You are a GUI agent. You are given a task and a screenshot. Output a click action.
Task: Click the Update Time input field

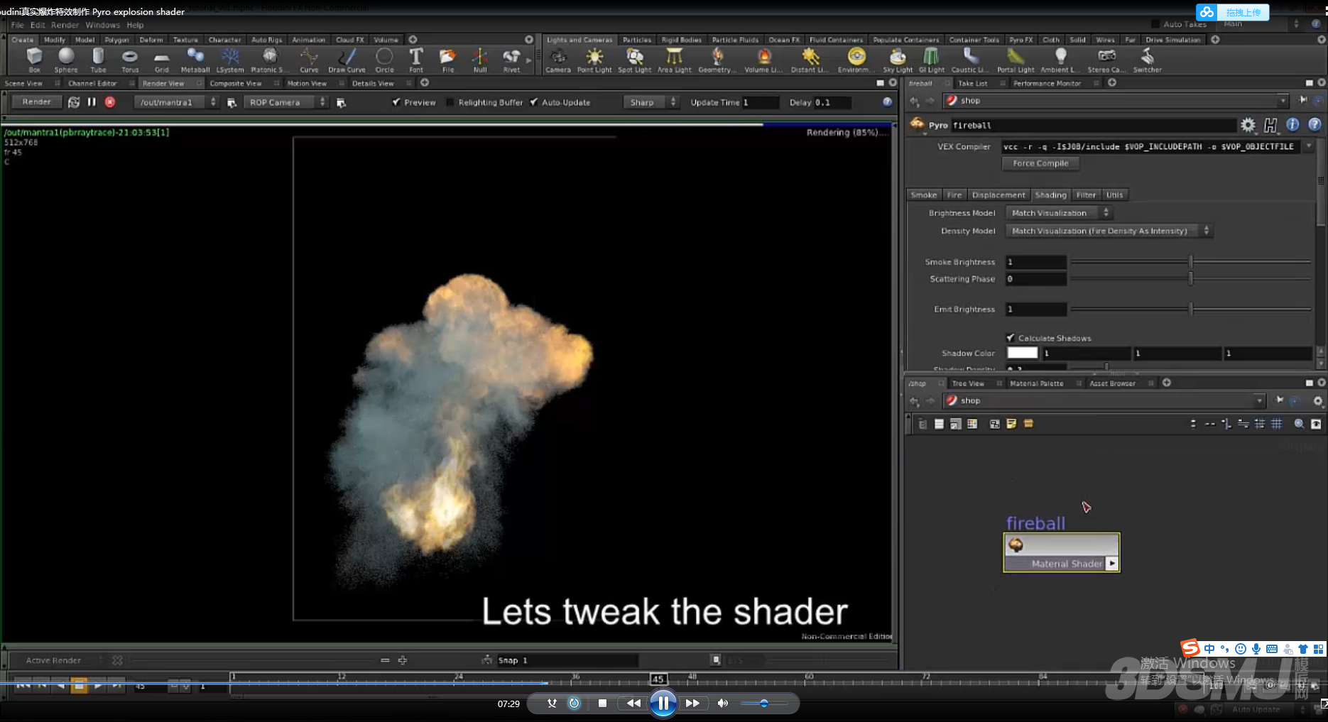tap(759, 102)
